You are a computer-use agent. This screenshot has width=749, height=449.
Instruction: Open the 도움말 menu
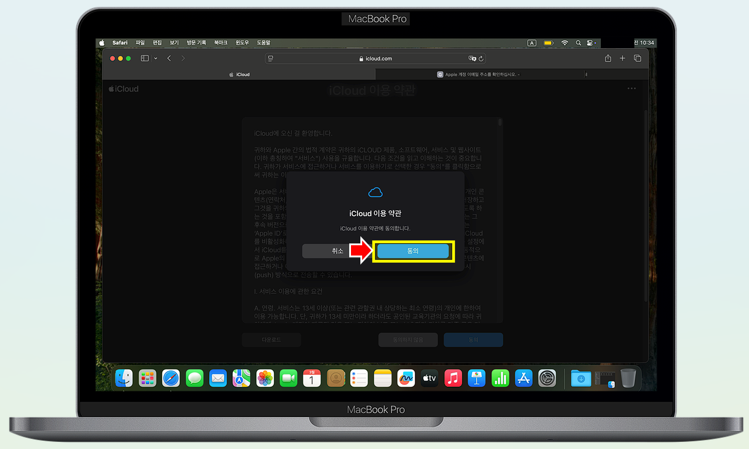click(x=263, y=43)
